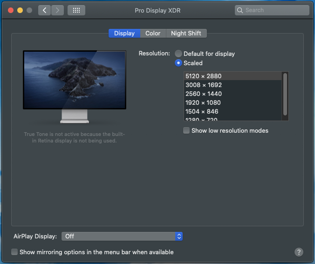Viewport: 315px width, 264px height.
Task: Choose the 1504 × 846 resolution
Action: [233, 111]
